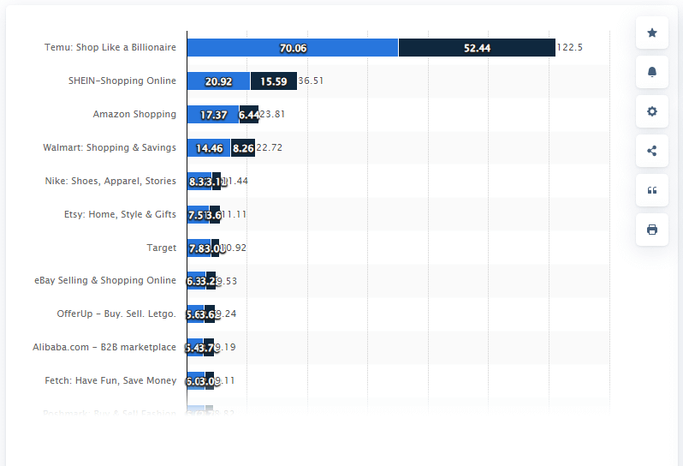Click Walmart's dark 8.26 bar segment
Screen dimensions: 683x466
click(243, 147)
